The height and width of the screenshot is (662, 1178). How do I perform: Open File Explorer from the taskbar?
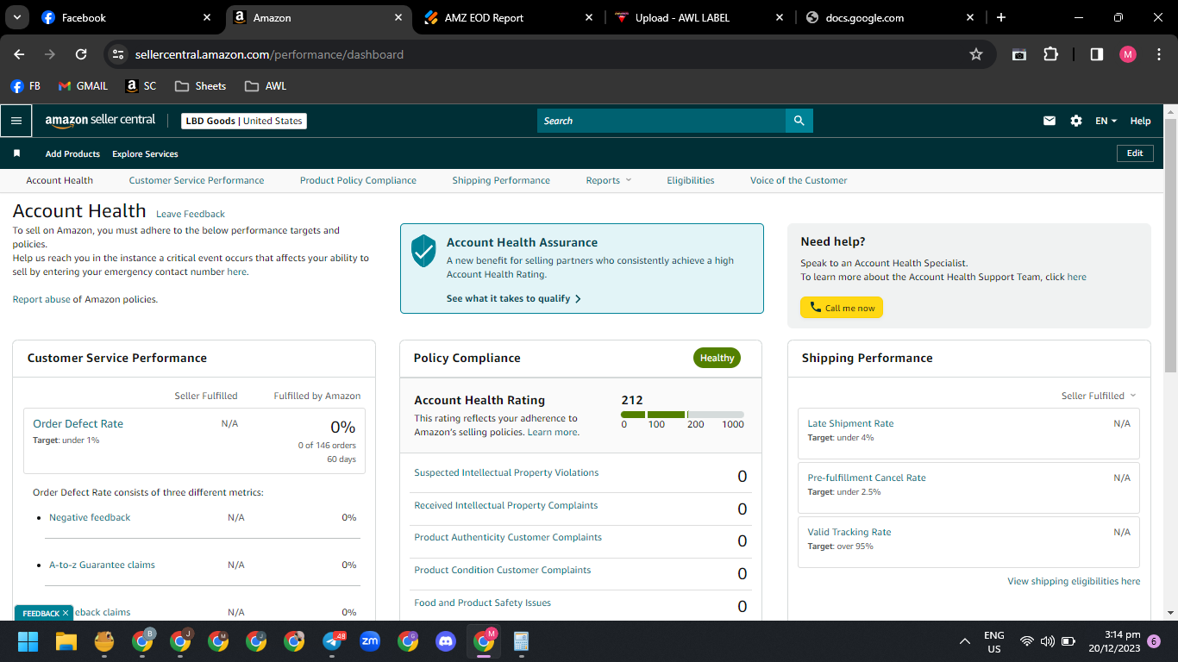(x=66, y=641)
